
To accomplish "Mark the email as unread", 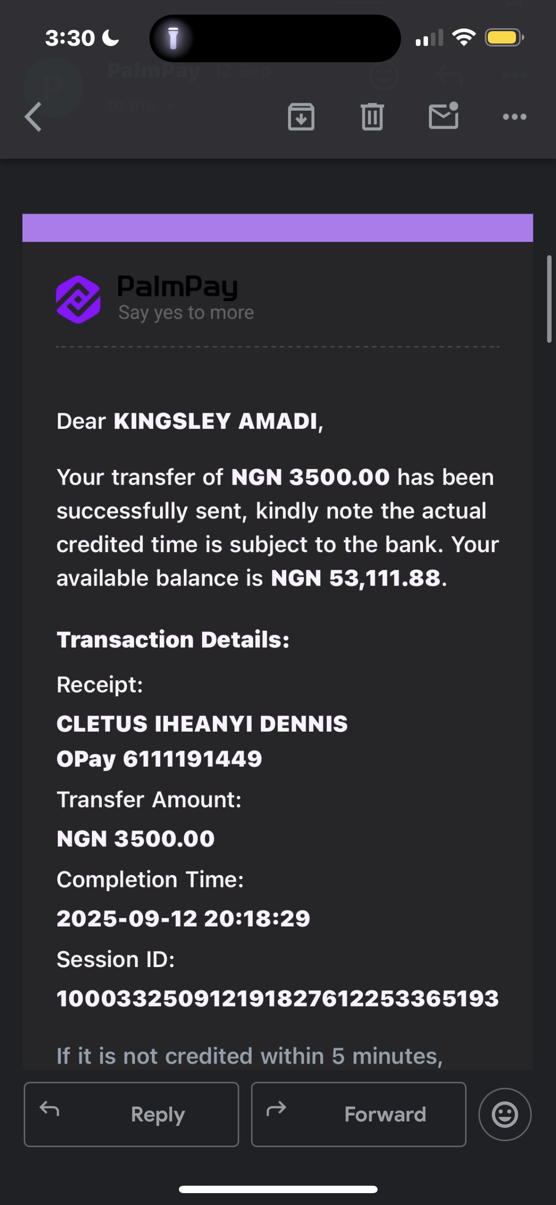I will [x=443, y=116].
